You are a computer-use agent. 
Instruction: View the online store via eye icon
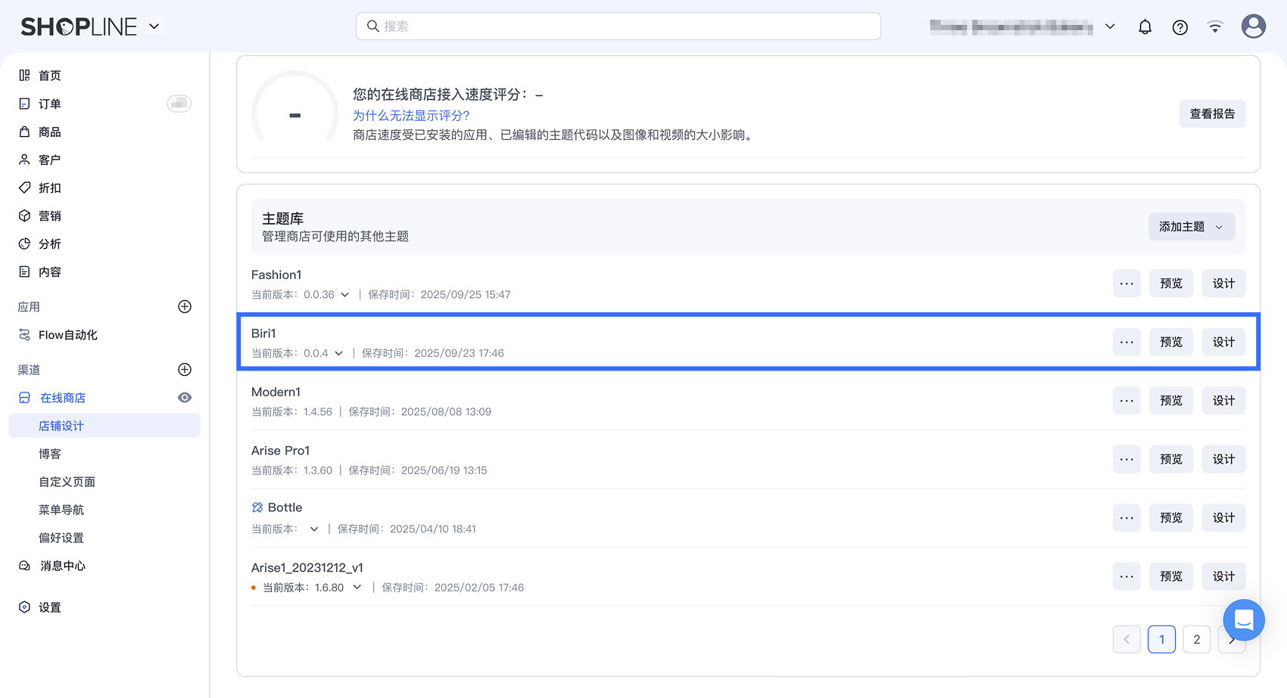(185, 398)
